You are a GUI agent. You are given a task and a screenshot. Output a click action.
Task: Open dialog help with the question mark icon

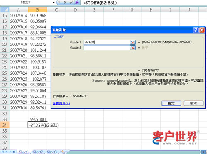pyautogui.click(x=195, y=30)
